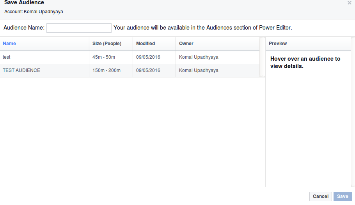
Task: Click the Owner column header
Action: pos(186,44)
